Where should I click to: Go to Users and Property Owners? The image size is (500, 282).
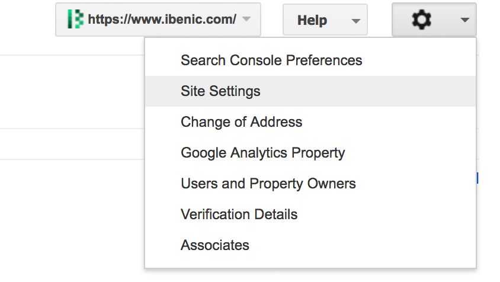[x=268, y=184]
